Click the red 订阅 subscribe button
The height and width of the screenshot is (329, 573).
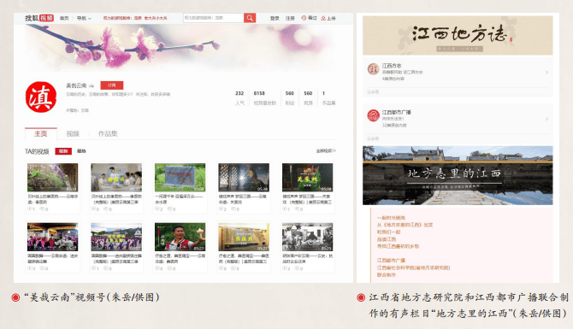click(x=112, y=85)
